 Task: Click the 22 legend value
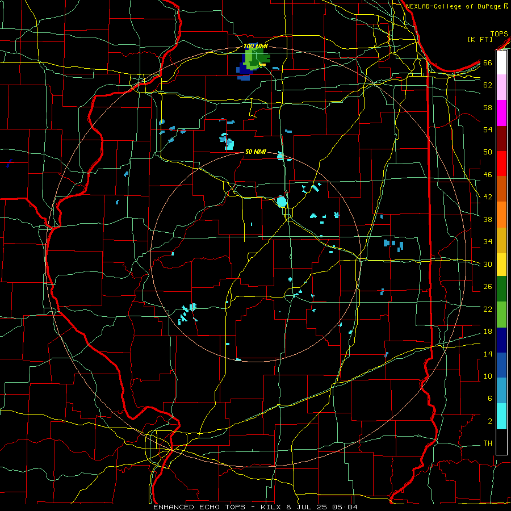pos(488,309)
